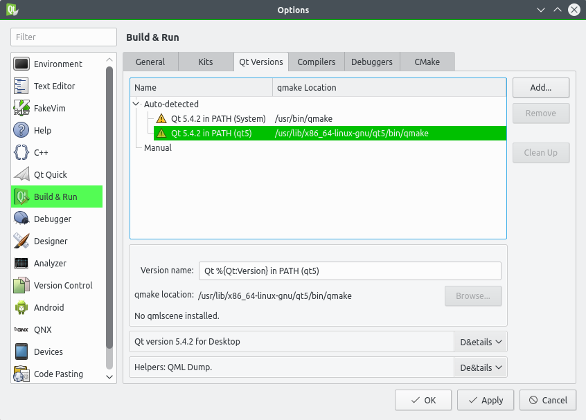The image size is (586, 420).
Task: Open the Analyzer settings category
Action: click(x=50, y=263)
